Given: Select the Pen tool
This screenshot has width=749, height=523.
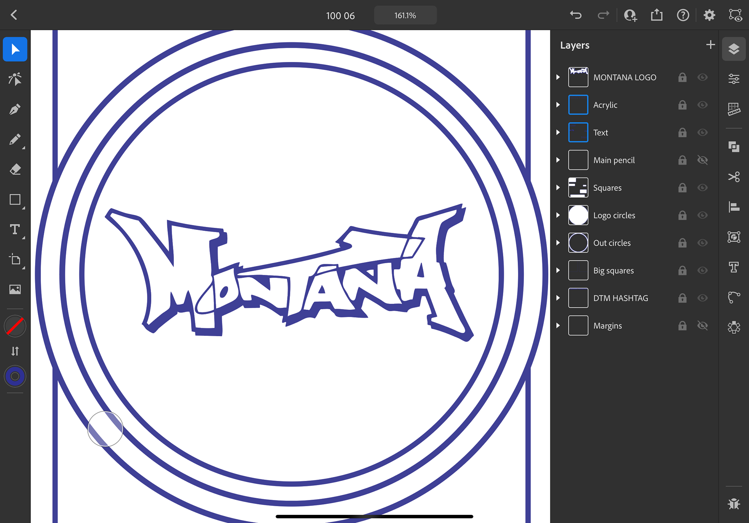Looking at the screenshot, I should (15, 110).
